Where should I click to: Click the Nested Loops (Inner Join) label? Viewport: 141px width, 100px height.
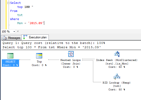(71, 62)
